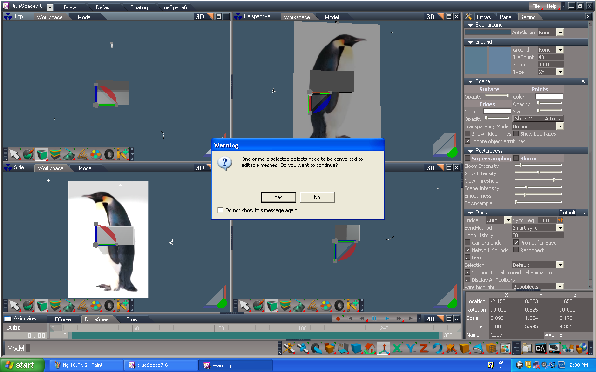
Task: Select the green X axis icon
Action: pos(397,347)
